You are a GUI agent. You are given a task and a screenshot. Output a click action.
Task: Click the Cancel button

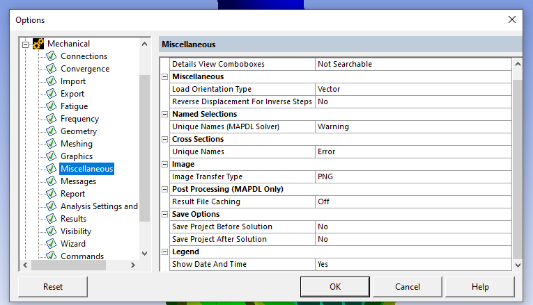pos(407,287)
